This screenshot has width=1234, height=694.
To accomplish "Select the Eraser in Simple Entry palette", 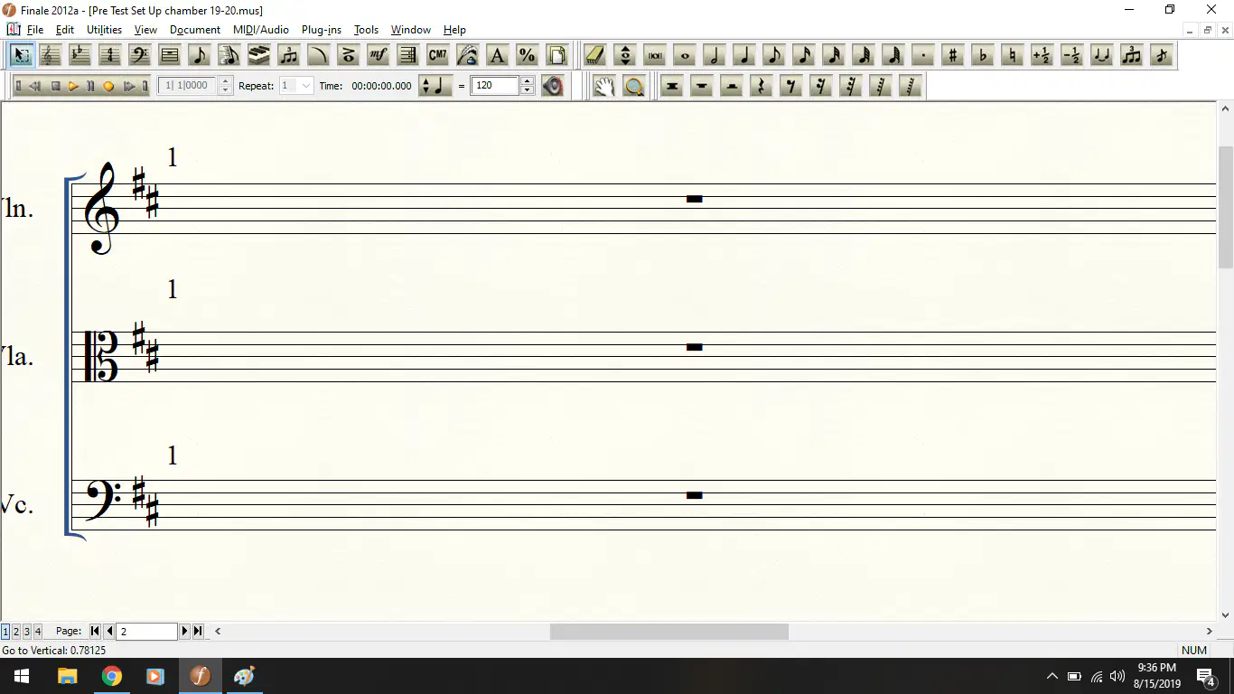I will tap(594, 55).
